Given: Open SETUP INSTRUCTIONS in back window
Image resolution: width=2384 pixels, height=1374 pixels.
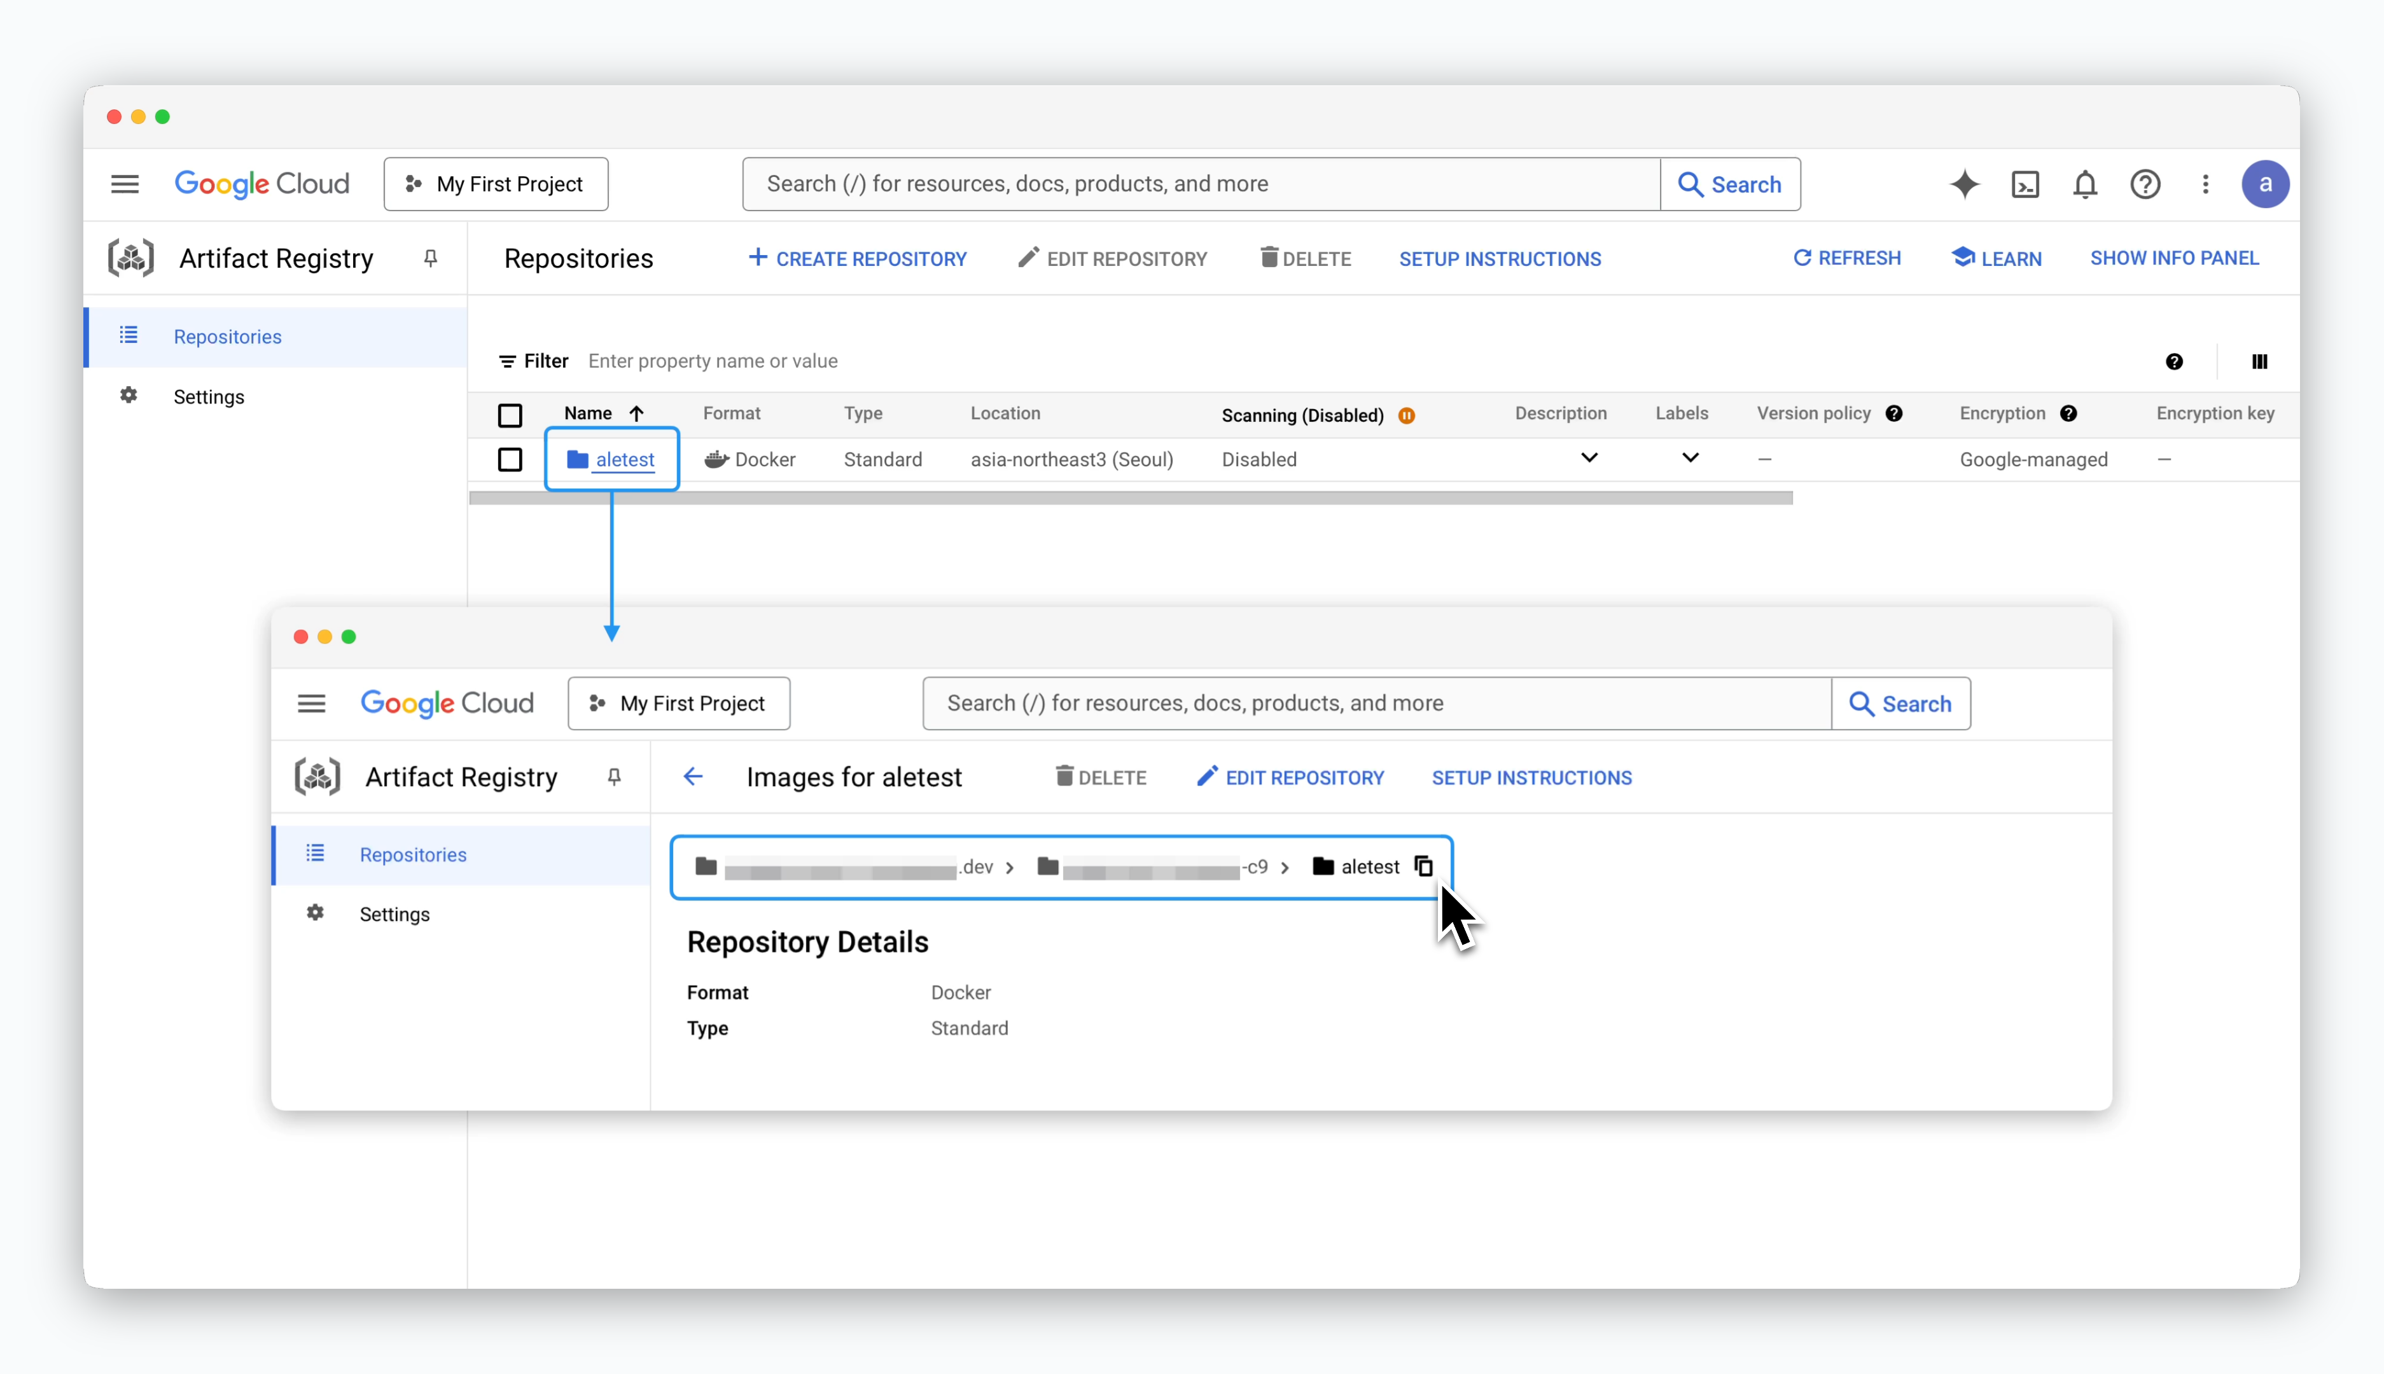Looking at the screenshot, I should [x=1500, y=258].
